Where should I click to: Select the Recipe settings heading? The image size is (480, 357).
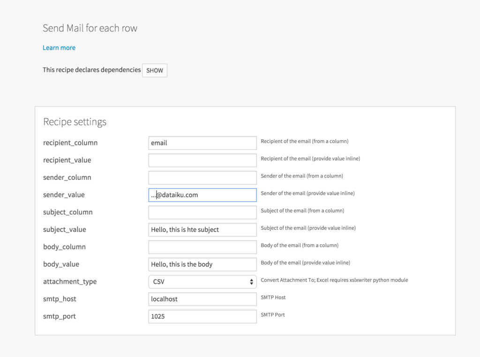[x=75, y=121]
